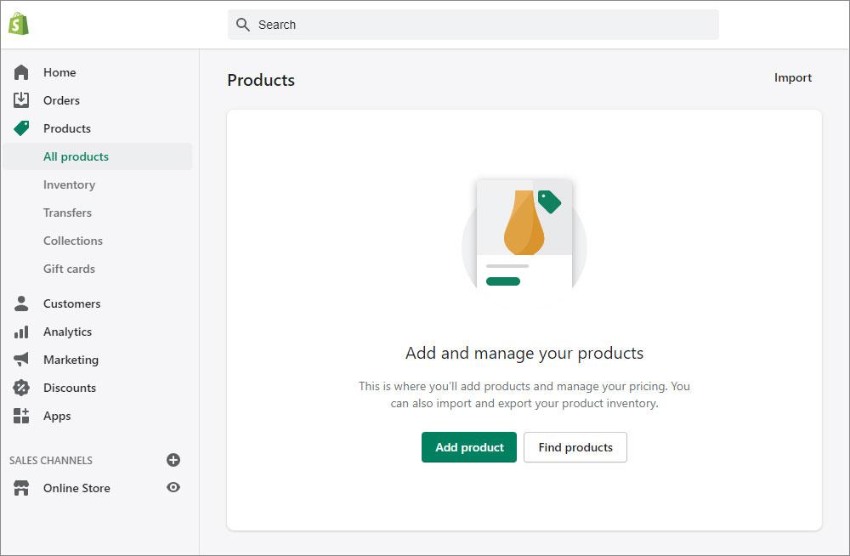Open the Inventory submenu item

69,184
